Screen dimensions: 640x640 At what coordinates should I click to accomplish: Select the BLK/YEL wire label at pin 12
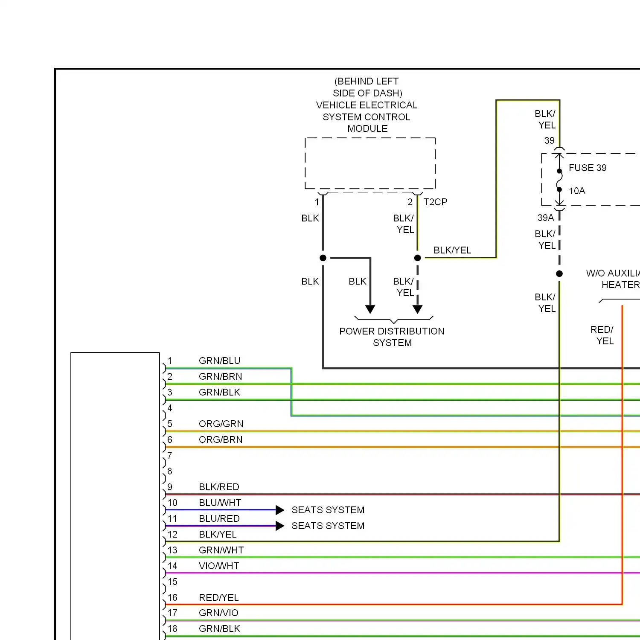pos(218,534)
